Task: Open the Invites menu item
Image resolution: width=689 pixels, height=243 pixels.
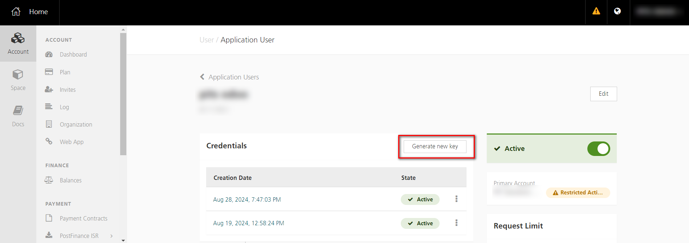Action: pyautogui.click(x=68, y=90)
